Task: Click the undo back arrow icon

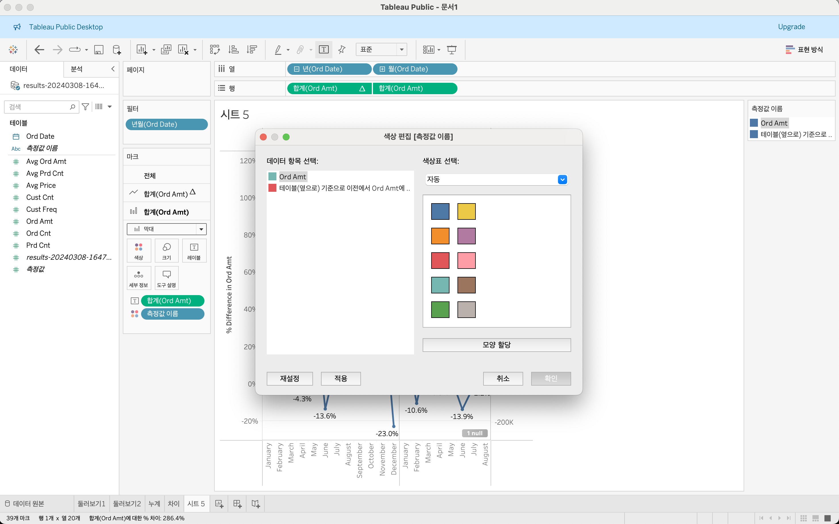Action: coord(39,50)
